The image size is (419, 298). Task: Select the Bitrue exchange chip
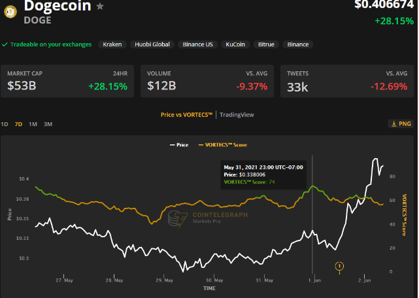266,44
